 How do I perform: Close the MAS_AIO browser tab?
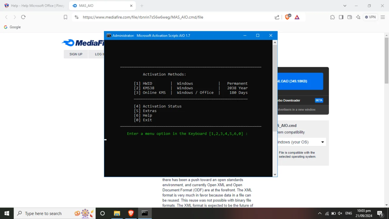click(131, 6)
